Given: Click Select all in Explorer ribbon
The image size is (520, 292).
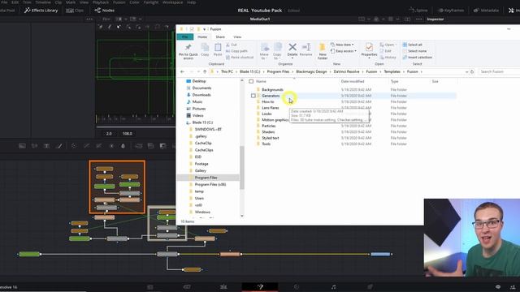Looking at the screenshot, I should click(x=412, y=45).
